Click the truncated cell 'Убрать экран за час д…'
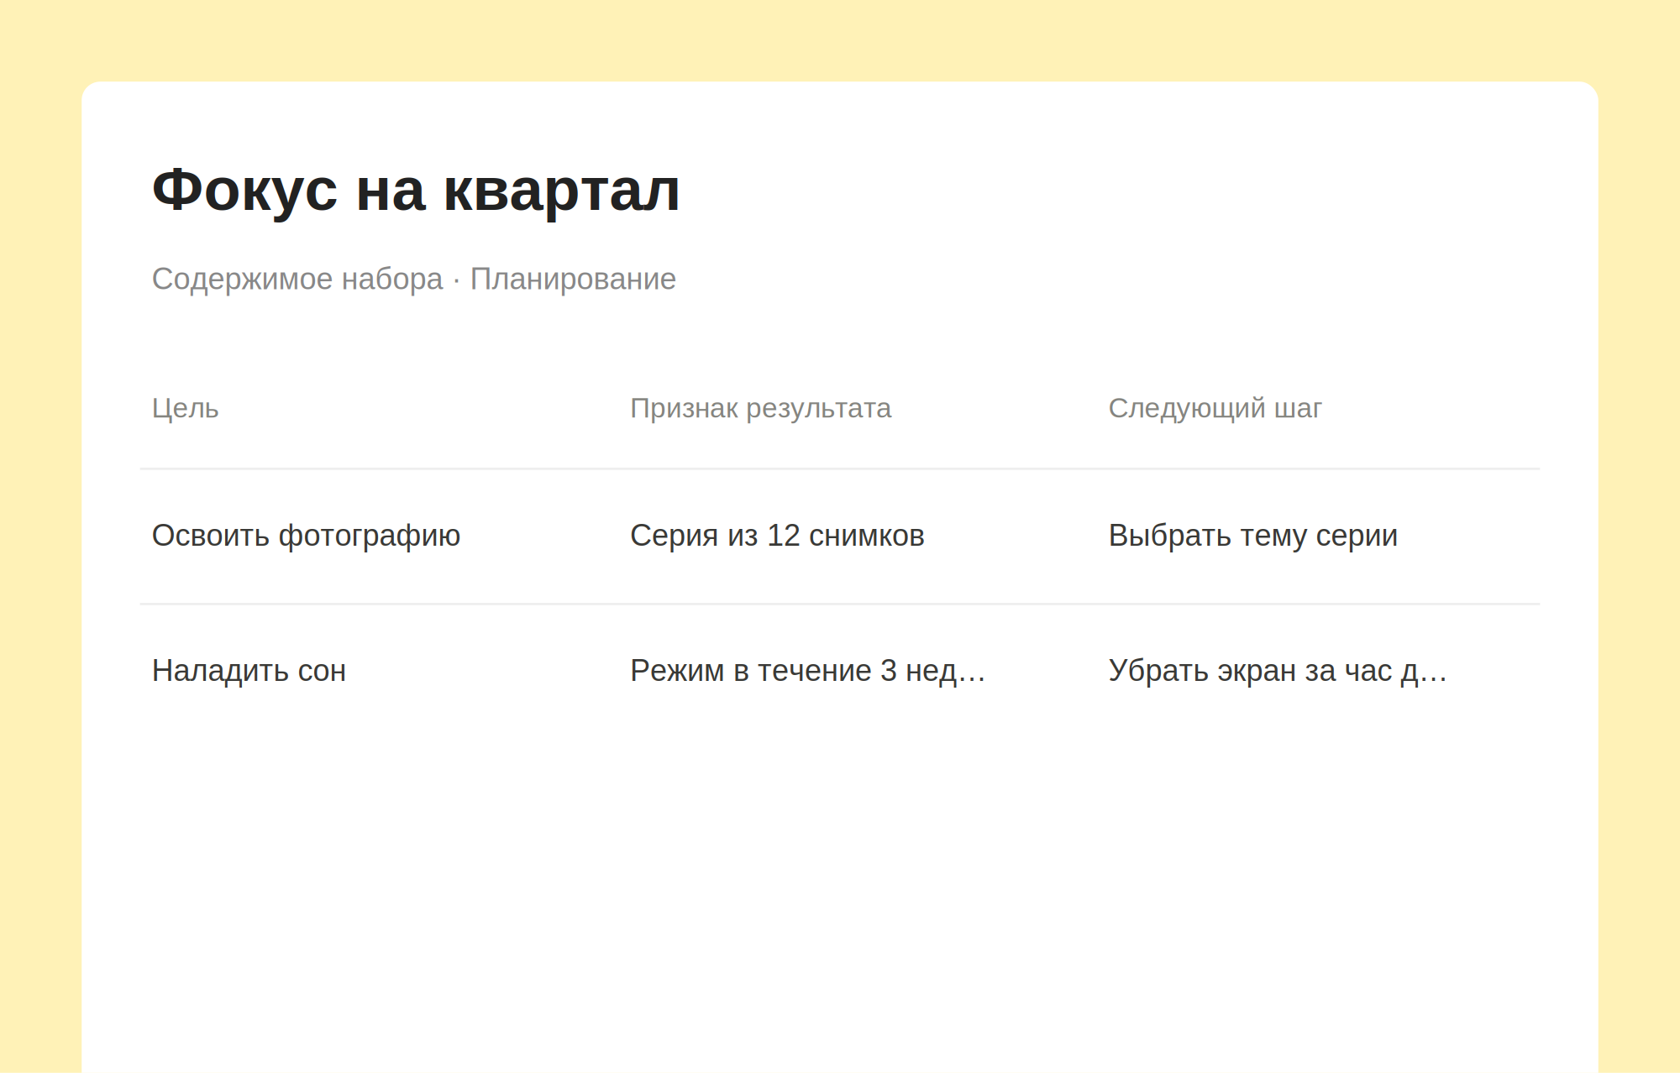The image size is (1680, 1073). tap(1278, 671)
